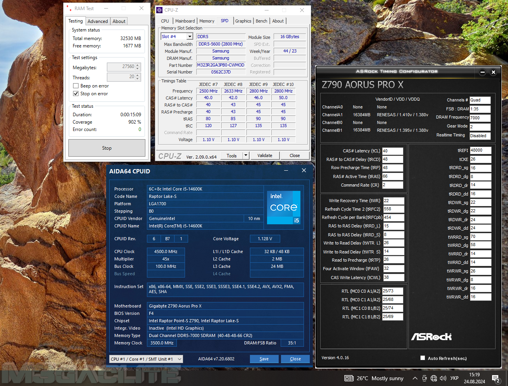Select the Testing tab in RAM Test

(75, 21)
